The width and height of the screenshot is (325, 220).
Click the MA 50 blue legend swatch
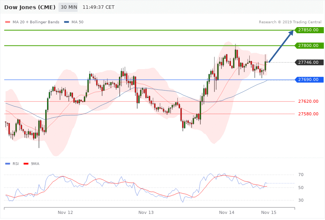[x=67, y=22]
